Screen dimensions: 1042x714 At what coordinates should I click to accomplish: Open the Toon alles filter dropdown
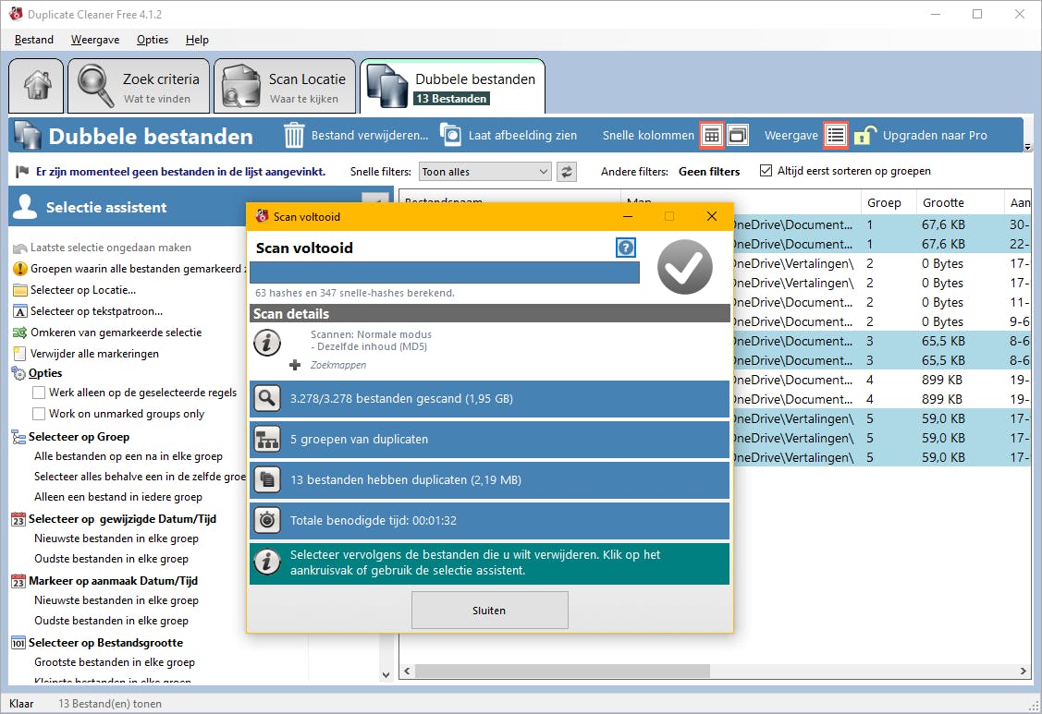[485, 171]
